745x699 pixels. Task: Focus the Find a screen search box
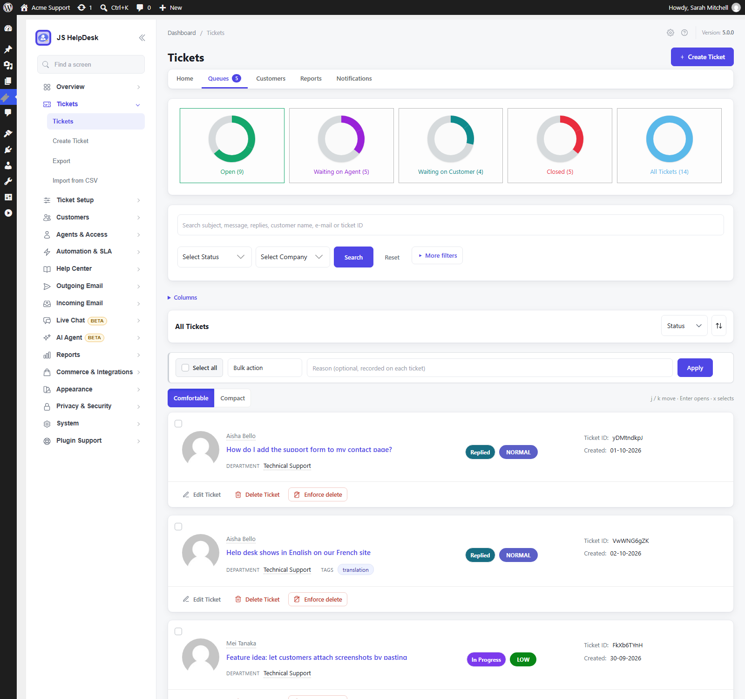(91, 64)
